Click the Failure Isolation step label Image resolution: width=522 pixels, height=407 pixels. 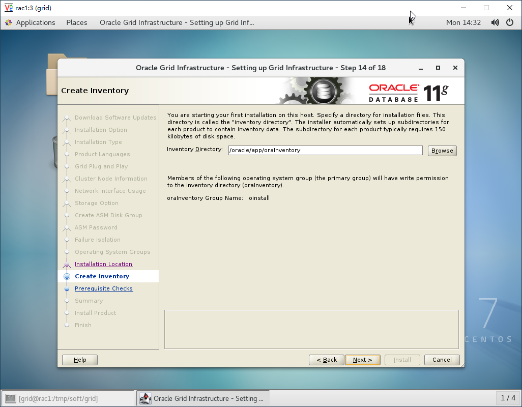98,240
